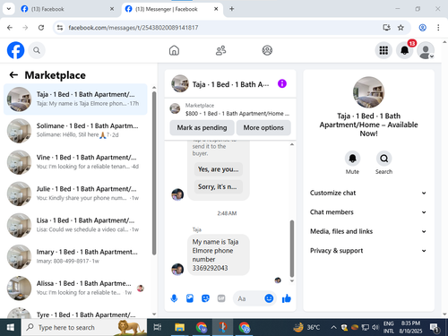This screenshot has width=448, height=336.
Task: Open Chrome profile icon
Action: (x=423, y=28)
